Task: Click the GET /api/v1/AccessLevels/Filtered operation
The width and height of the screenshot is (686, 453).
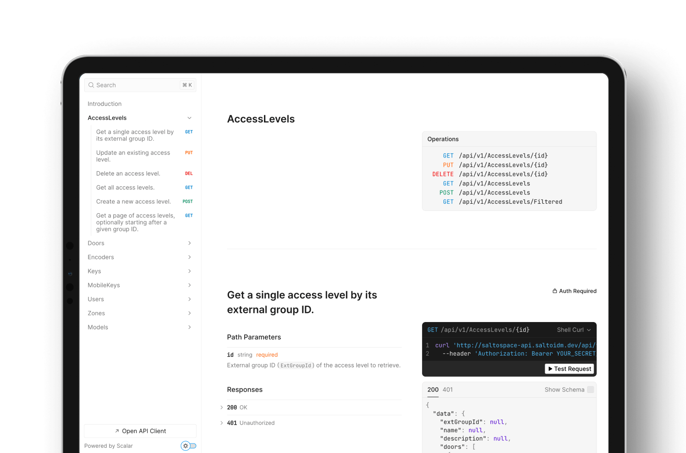Action: pos(502,202)
